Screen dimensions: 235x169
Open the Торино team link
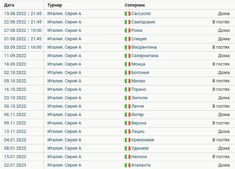coord(138,89)
